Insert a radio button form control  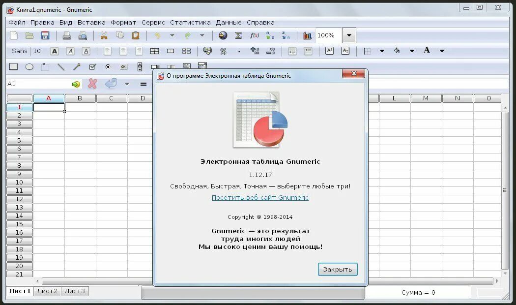[x=108, y=67]
